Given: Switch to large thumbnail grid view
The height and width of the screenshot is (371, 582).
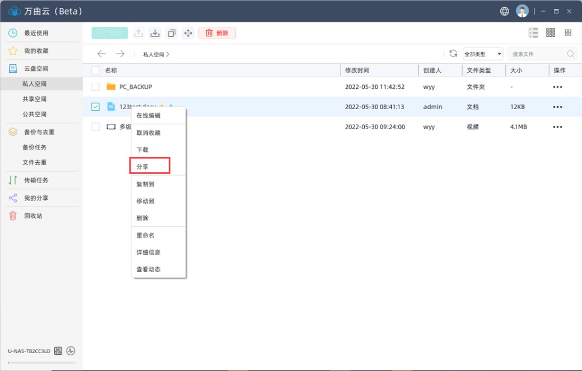Looking at the screenshot, I should (568, 33).
